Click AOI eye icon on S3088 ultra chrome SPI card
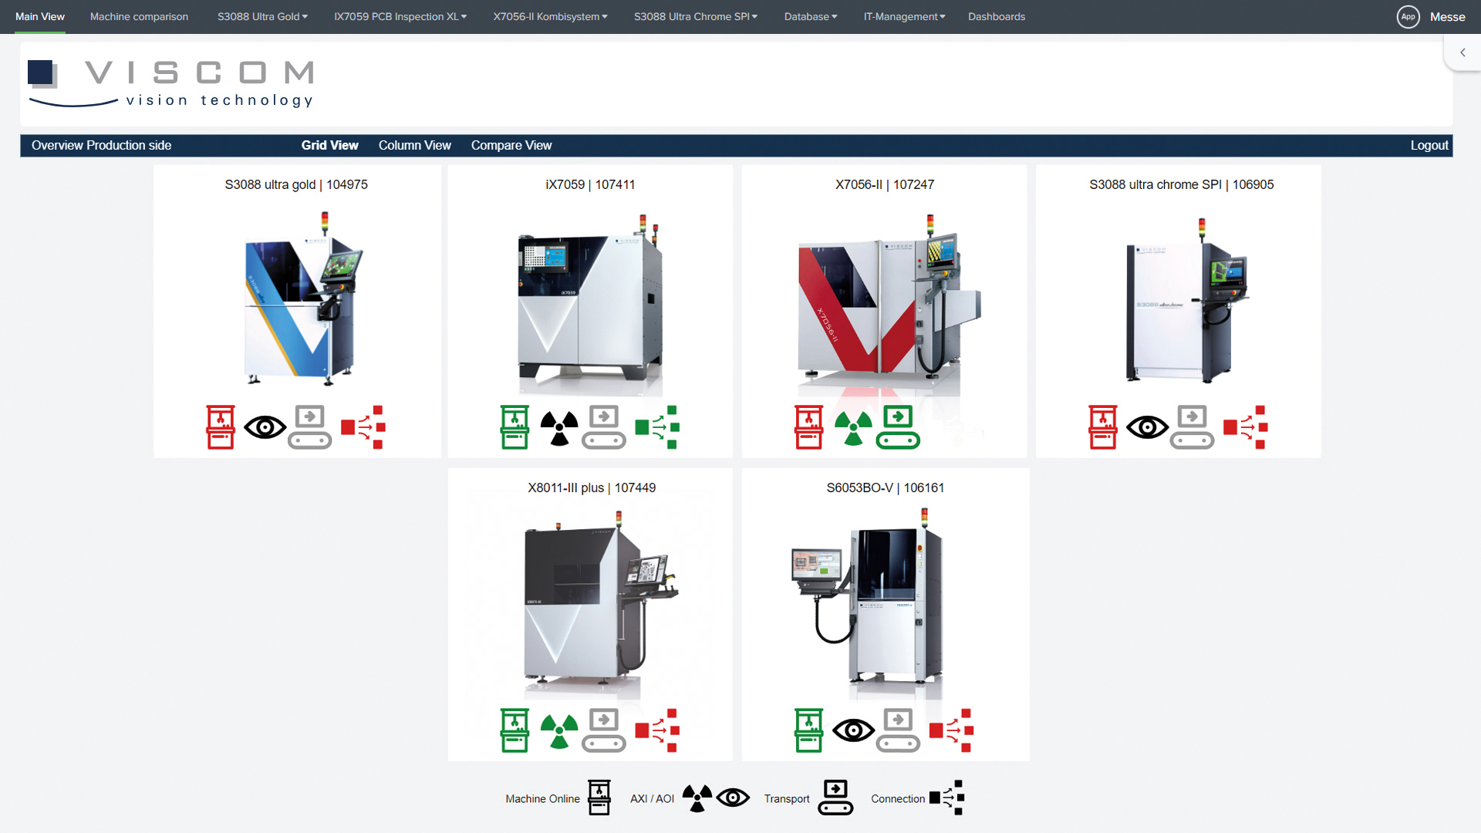 pyautogui.click(x=1147, y=427)
